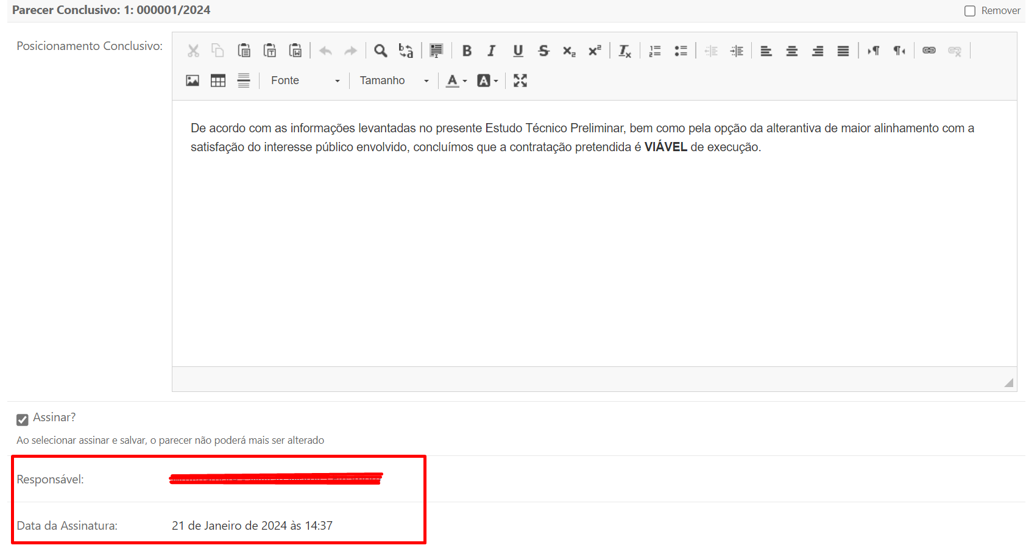Image resolution: width=1026 pixels, height=548 pixels.
Task: Apply strikethrough formatting
Action: pos(543,51)
